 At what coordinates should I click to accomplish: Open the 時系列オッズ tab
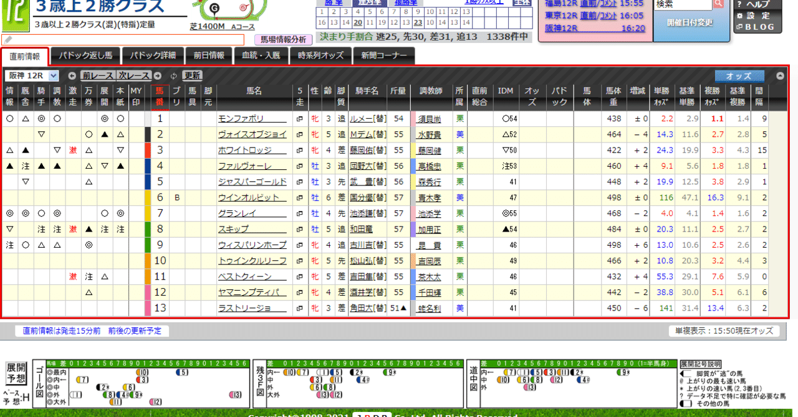pyautogui.click(x=320, y=55)
